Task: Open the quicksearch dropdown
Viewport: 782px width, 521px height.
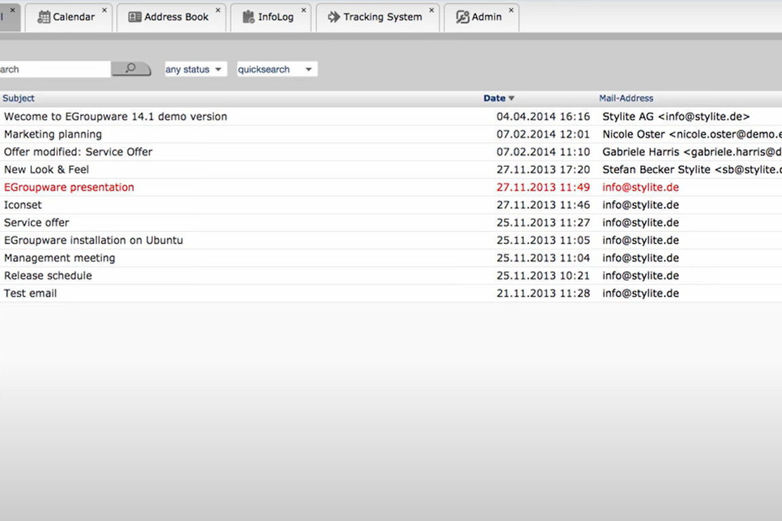Action: (x=276, y=69)
